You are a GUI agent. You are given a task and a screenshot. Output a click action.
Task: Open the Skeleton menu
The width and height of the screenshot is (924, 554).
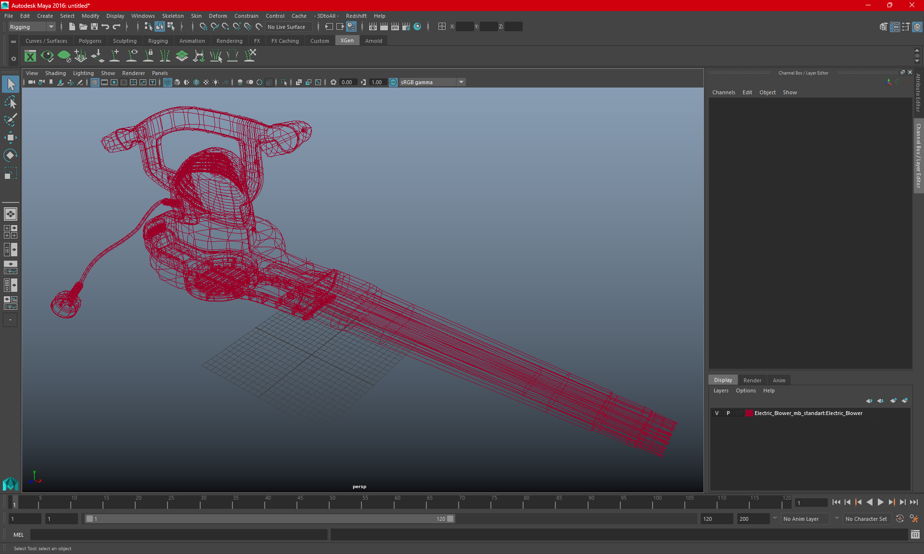pos(173,16)
